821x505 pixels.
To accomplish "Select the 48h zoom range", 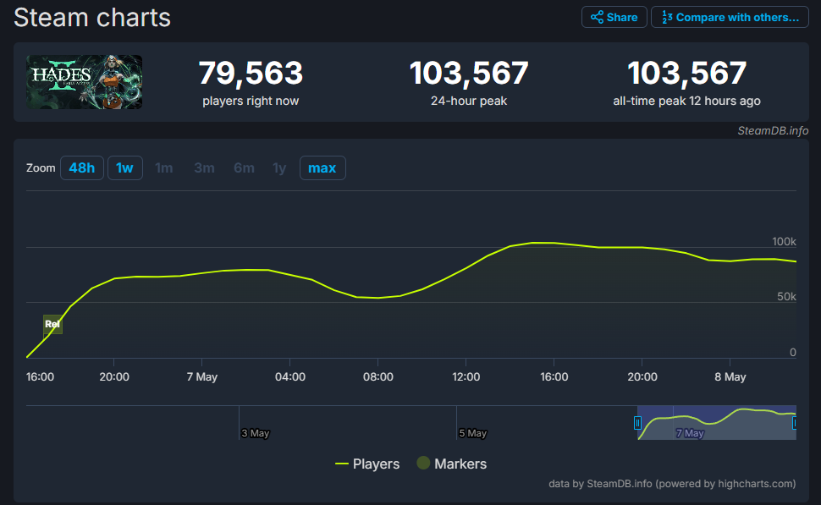I will (x=82, y=167).
